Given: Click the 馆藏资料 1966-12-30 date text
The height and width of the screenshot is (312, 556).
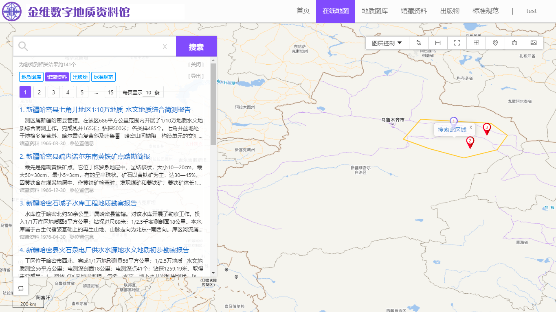Looking at the screenshot, I should point(42,190).
